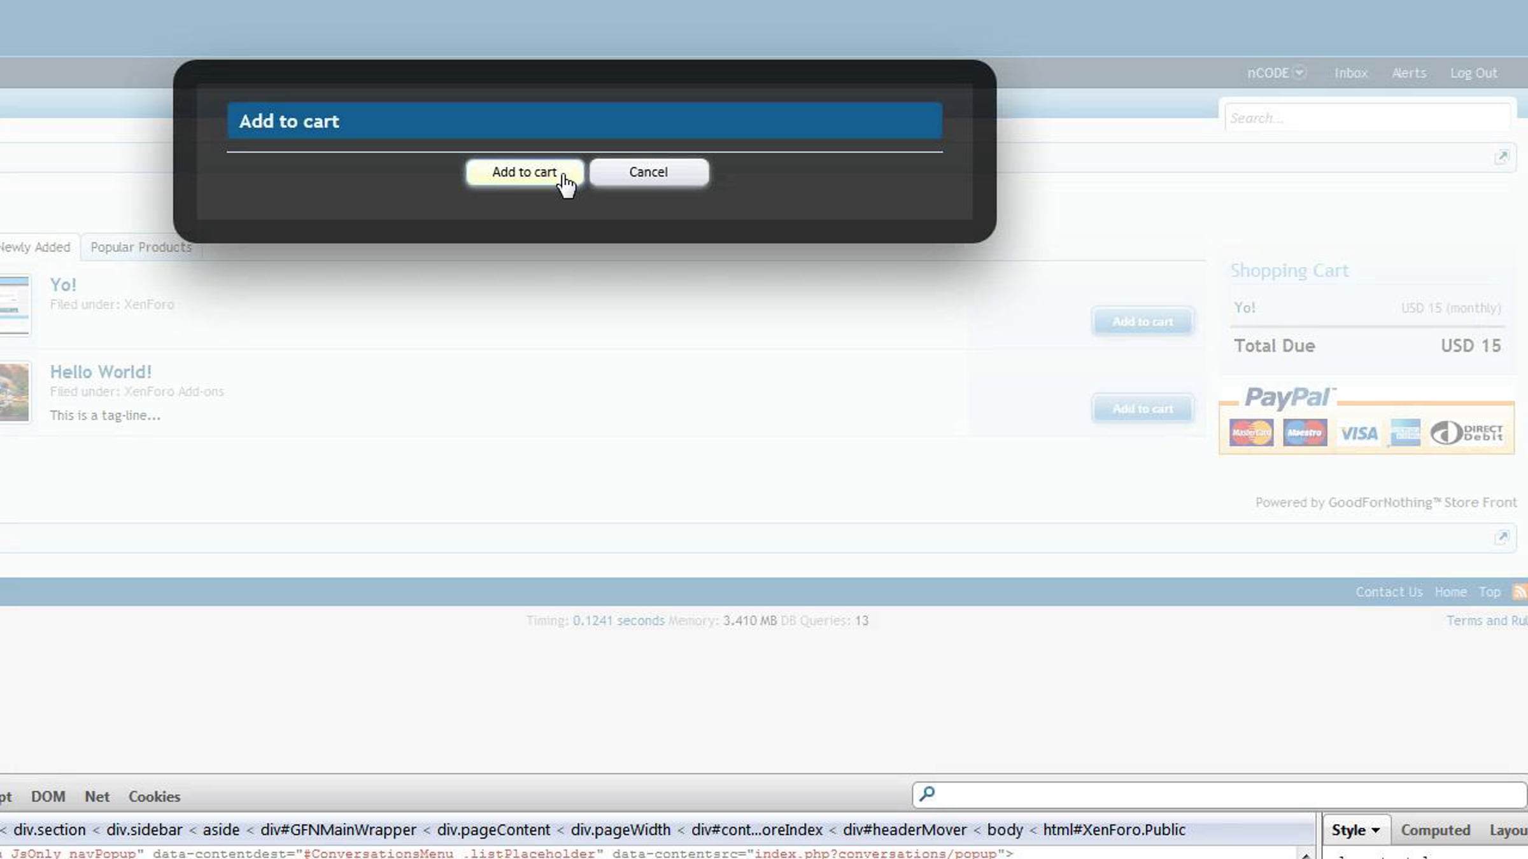The width and height of the screenshot is (1528, 859).
Task: Open the Contact Us footer link
Action: point(1389,592)
